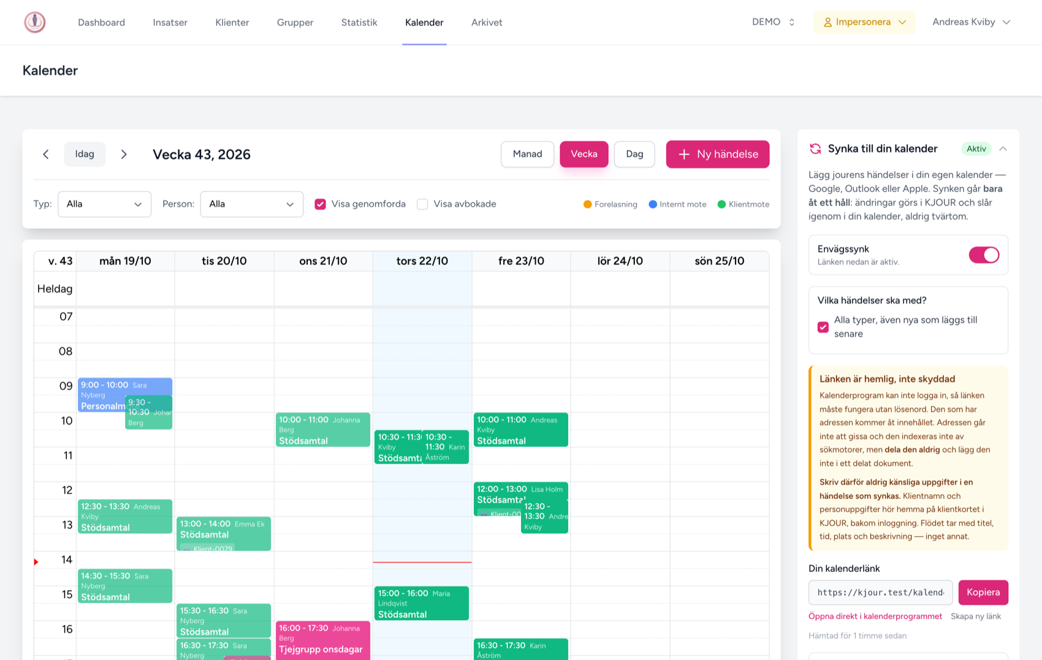This screenshot has height=660, width=1042.
Task: Open the Klienter tab
Action: coord(232,22)
